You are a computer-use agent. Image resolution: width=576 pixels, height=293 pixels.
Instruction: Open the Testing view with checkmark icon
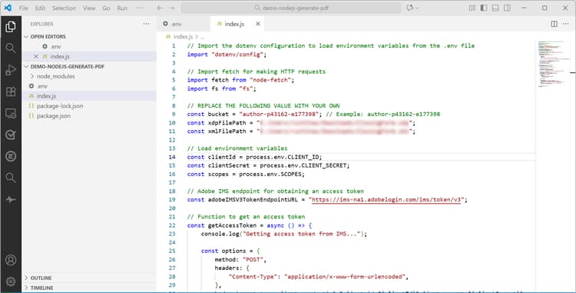tap(11, 135)
